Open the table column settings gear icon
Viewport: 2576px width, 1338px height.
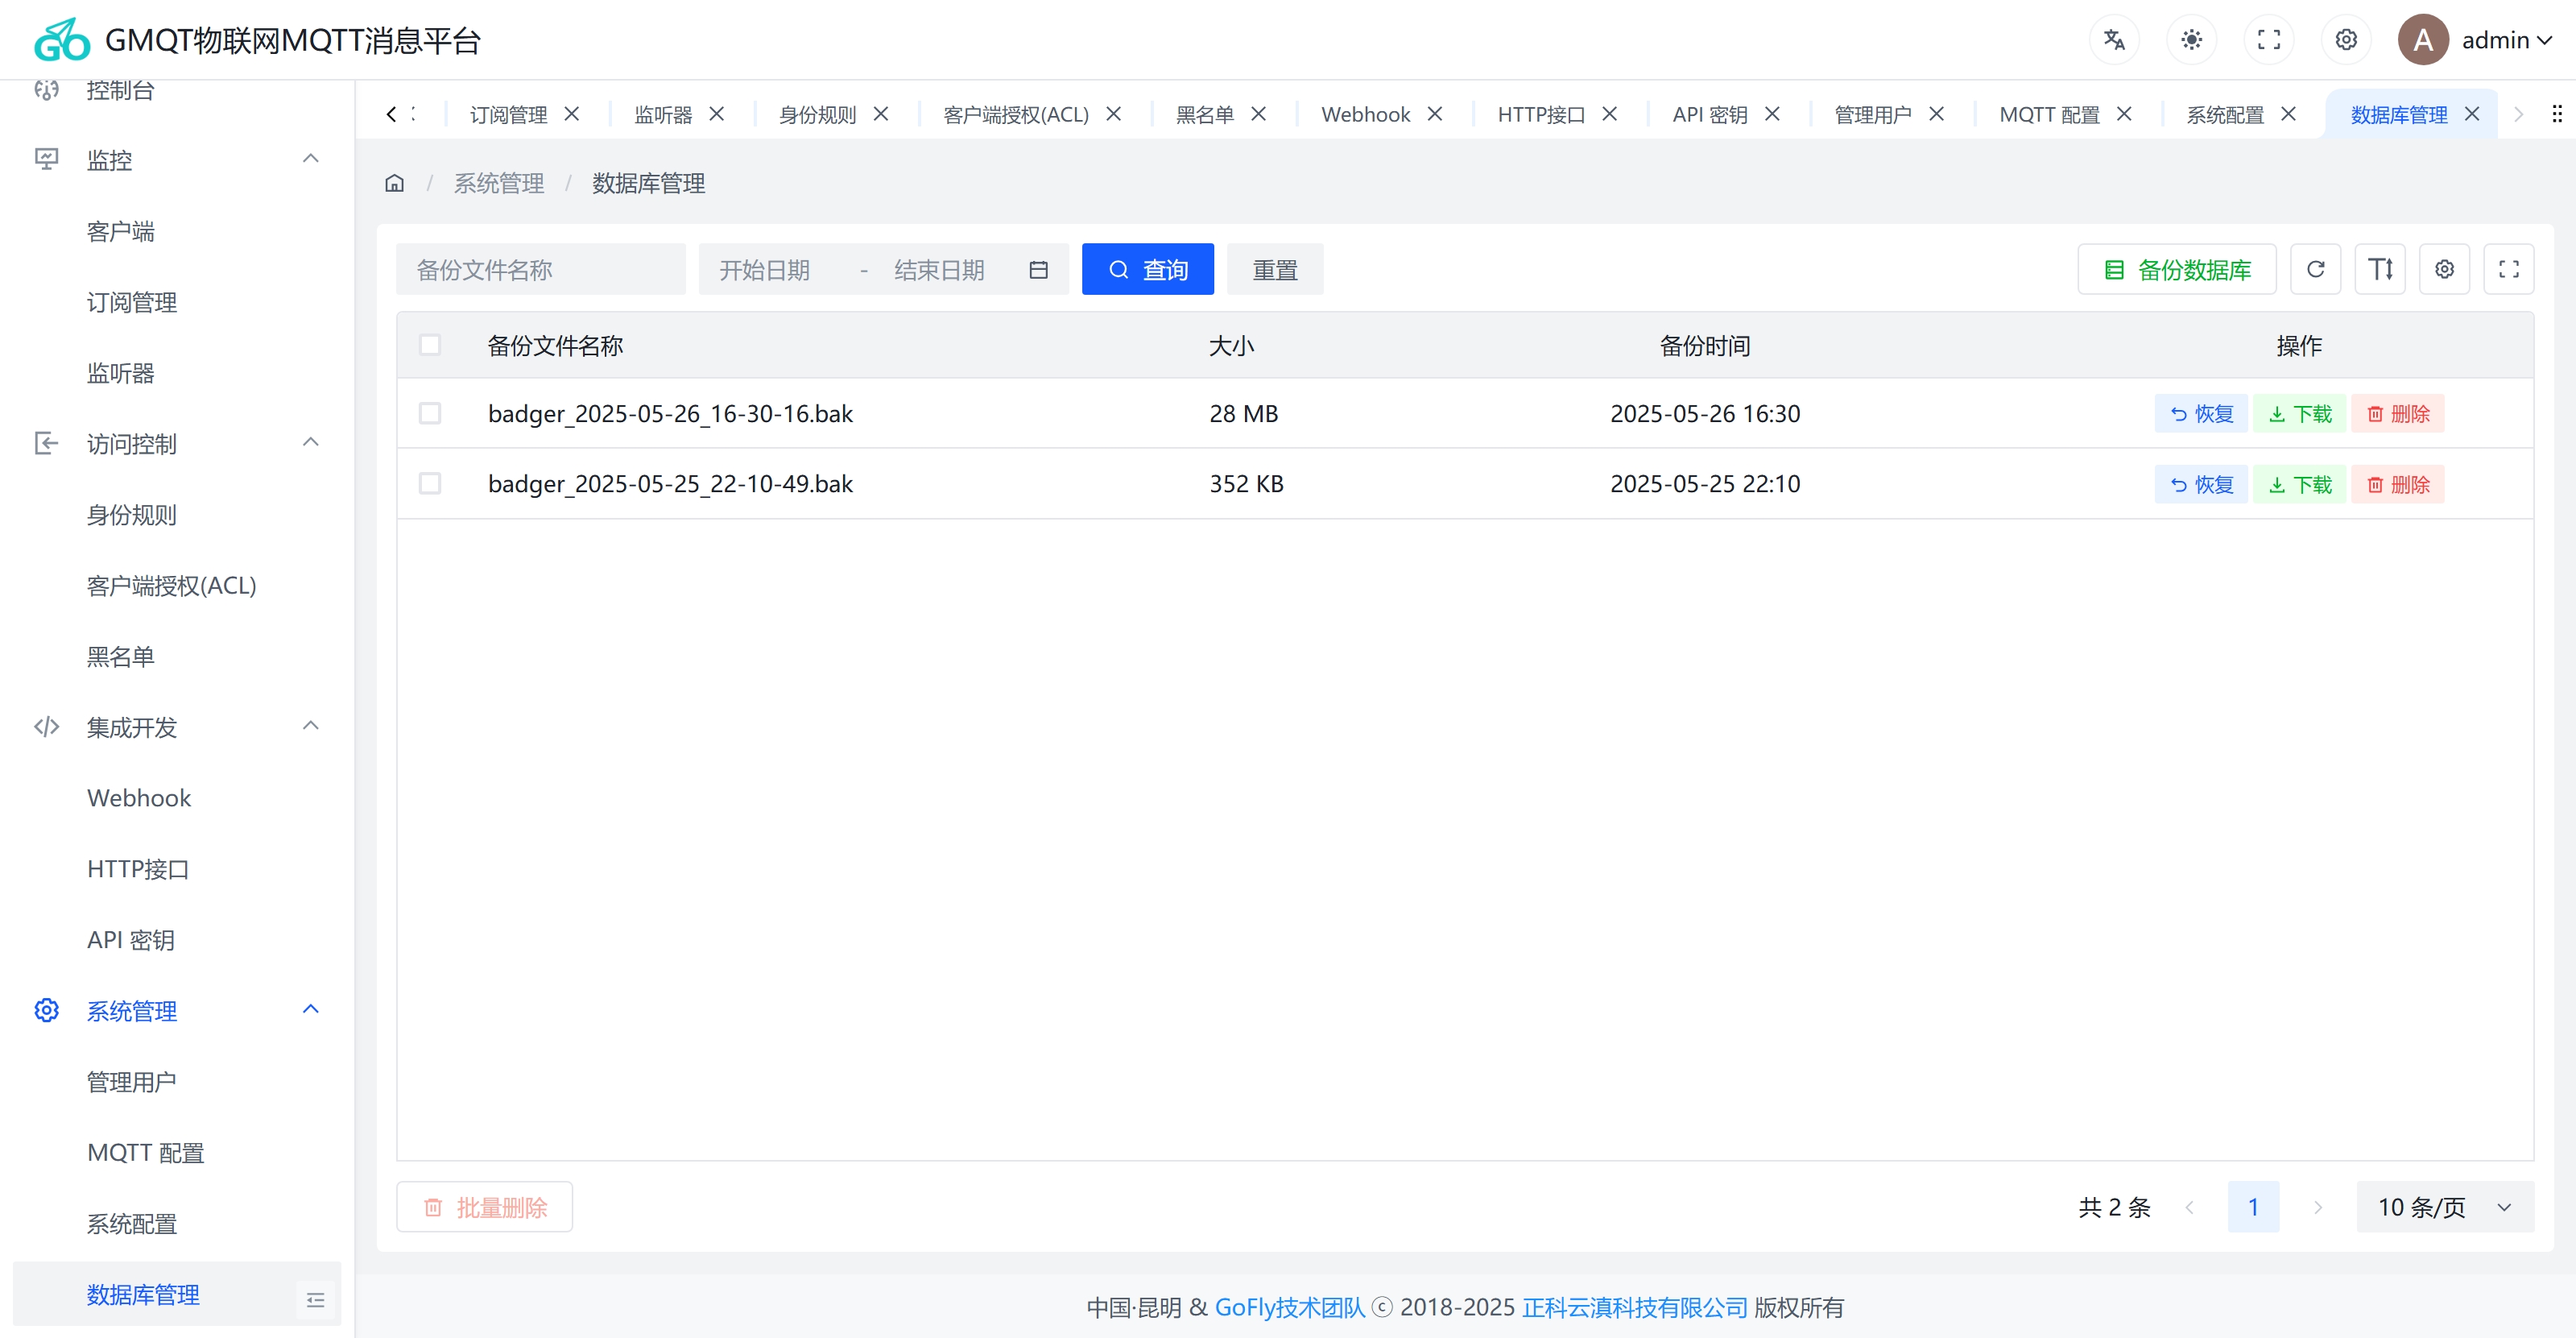(2444, 268)
